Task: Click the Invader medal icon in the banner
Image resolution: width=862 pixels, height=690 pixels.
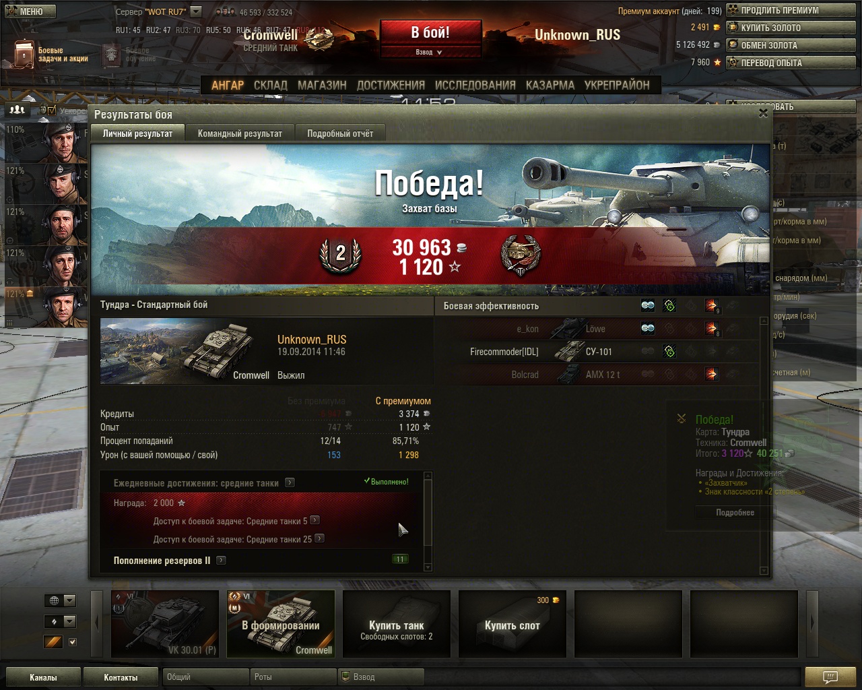Action: pos(521,256)
